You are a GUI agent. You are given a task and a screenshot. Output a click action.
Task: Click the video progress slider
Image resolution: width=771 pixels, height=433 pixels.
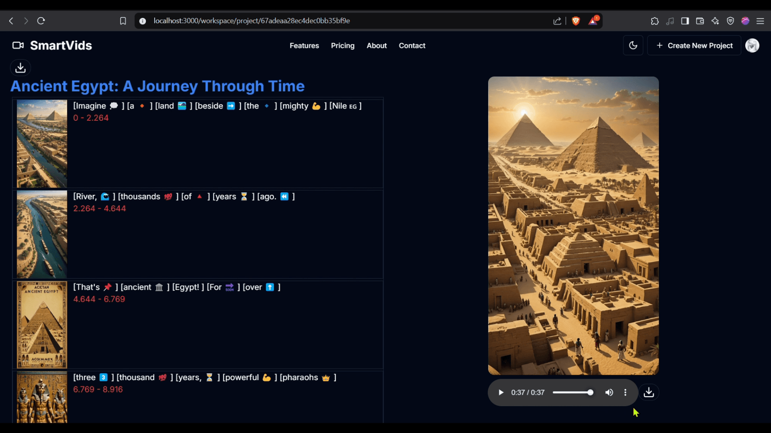[x=573, y=392]
